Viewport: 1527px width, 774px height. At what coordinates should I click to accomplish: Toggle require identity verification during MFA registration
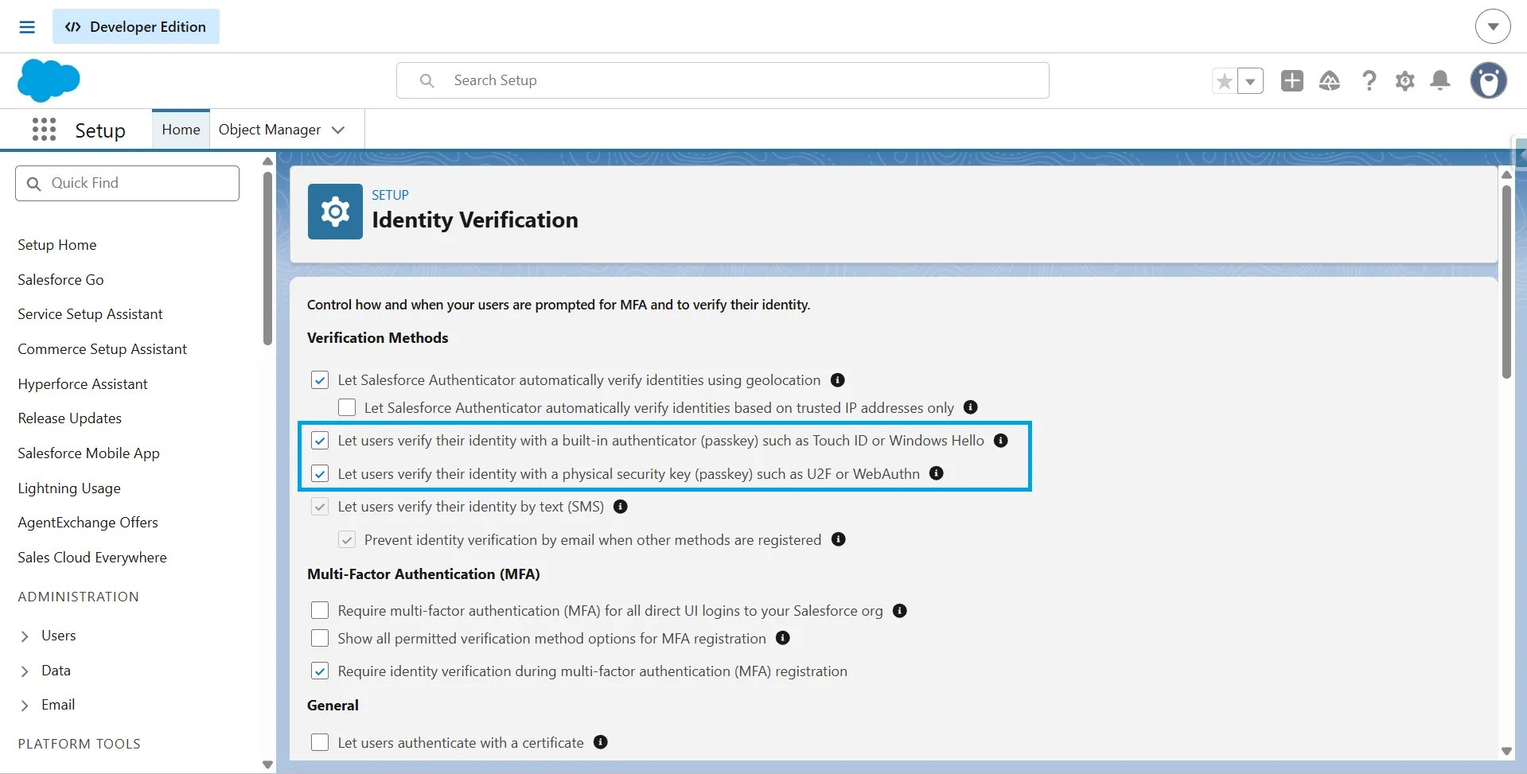coord(320,671)
